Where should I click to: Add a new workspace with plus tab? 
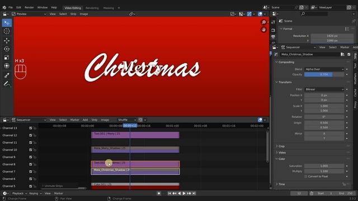pyautogui.click(x=119, y=8)
